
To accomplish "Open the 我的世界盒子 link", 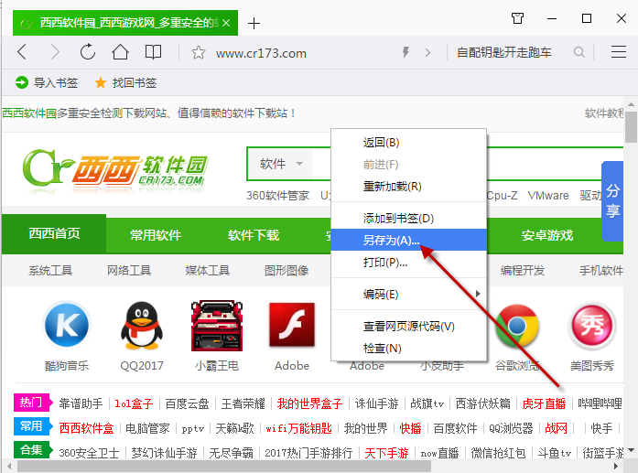I will 309,403.
